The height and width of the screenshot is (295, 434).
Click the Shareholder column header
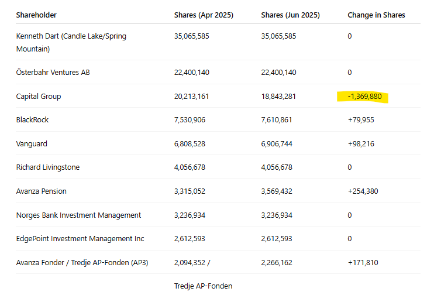pos(36,15)
